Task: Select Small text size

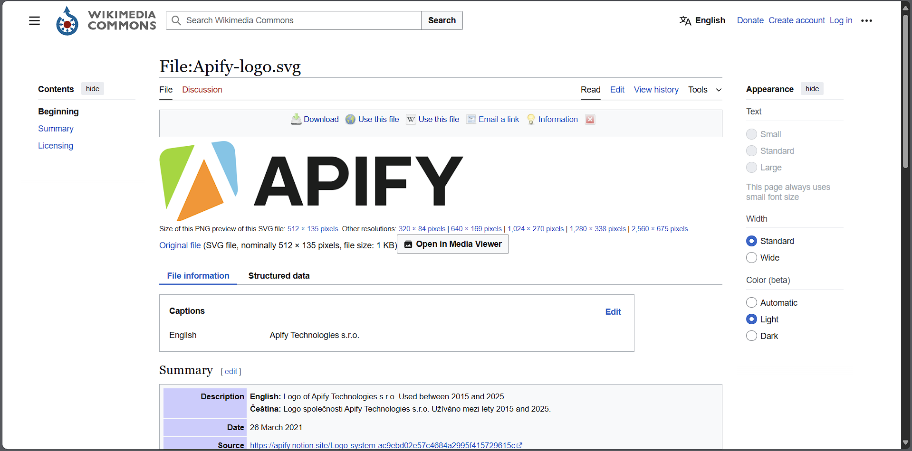Action: [751, 134]
